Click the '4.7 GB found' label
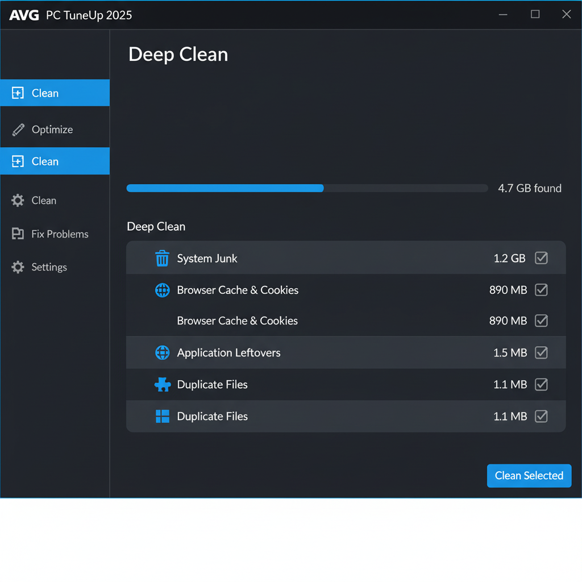Screen dimensions: 582x582 point(529,188)
